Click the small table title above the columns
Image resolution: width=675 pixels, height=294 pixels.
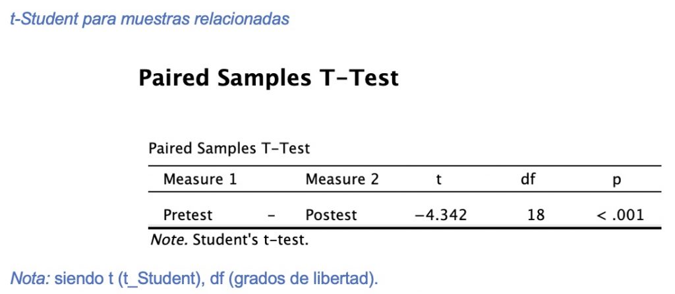pos(229,148)
